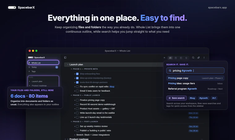Open 'Pricing page copy' search result

[195, 78]
